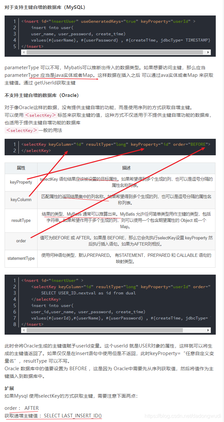Click the description starting 使用何种语句类型
Screen dimensions: 224x422
[x=126, y=258]
